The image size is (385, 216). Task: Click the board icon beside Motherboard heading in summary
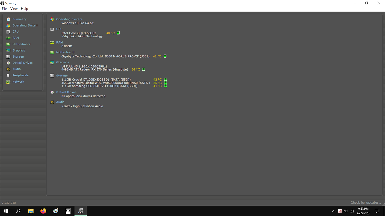[52, 52]
